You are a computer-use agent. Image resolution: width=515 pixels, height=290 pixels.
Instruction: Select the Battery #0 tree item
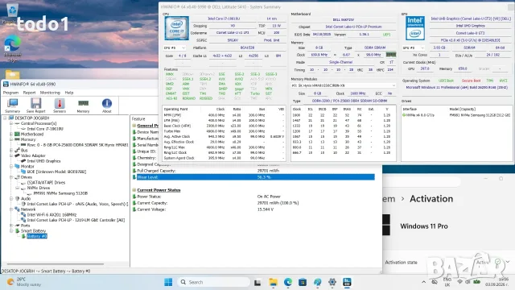click(37, 236)
